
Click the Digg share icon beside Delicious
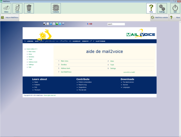(48, 24)
